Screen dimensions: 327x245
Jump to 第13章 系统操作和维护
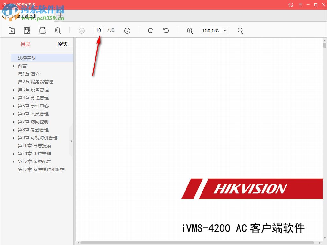click(41, 169)
